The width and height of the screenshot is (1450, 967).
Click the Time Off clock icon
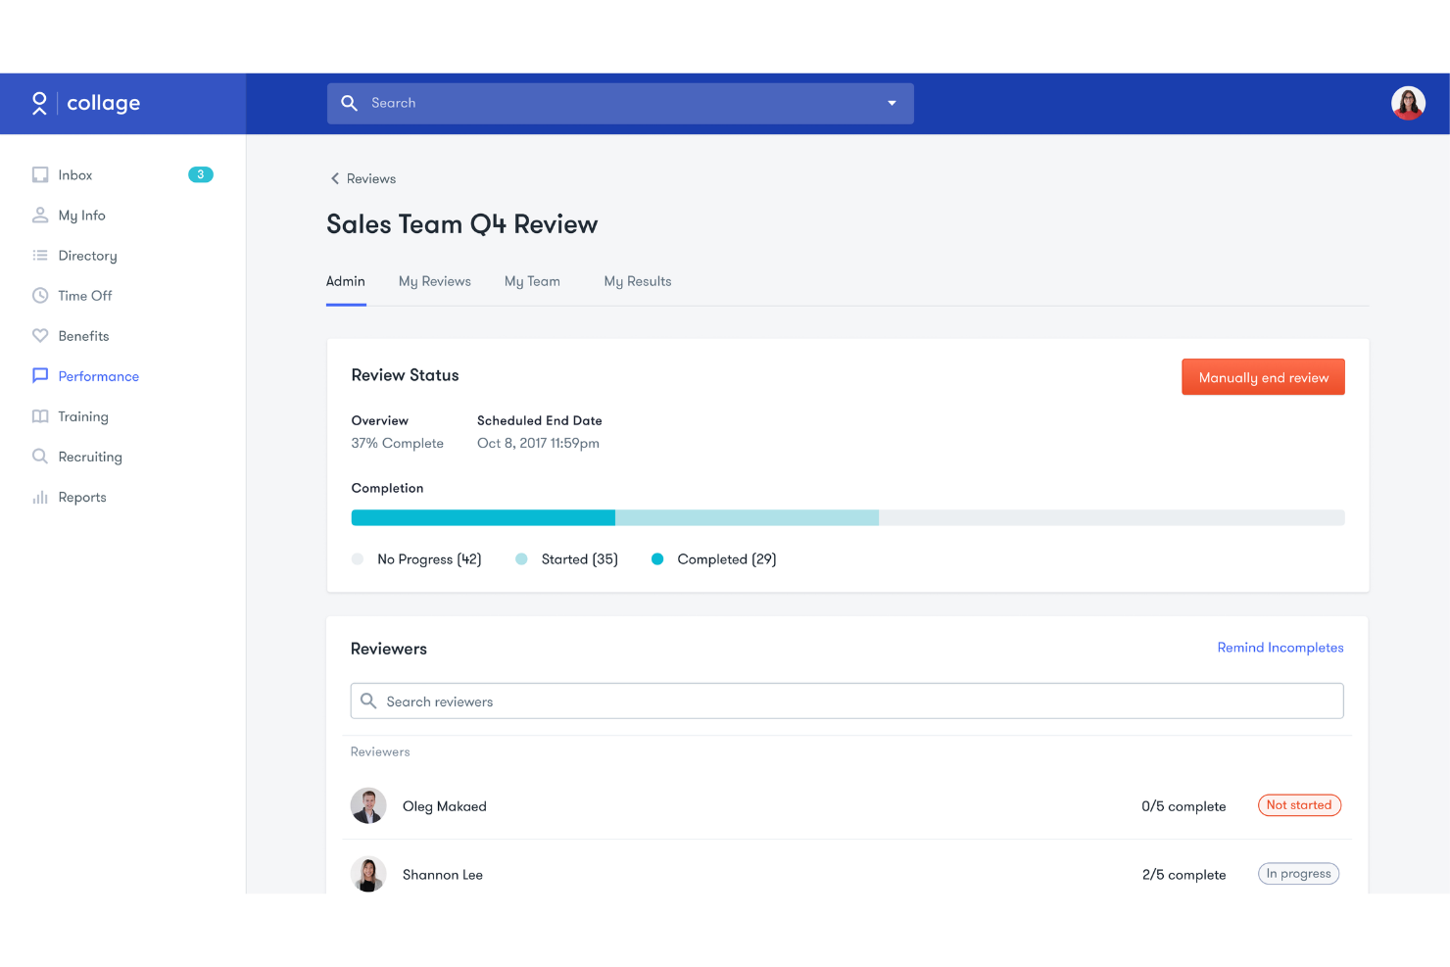click(39, 295)
